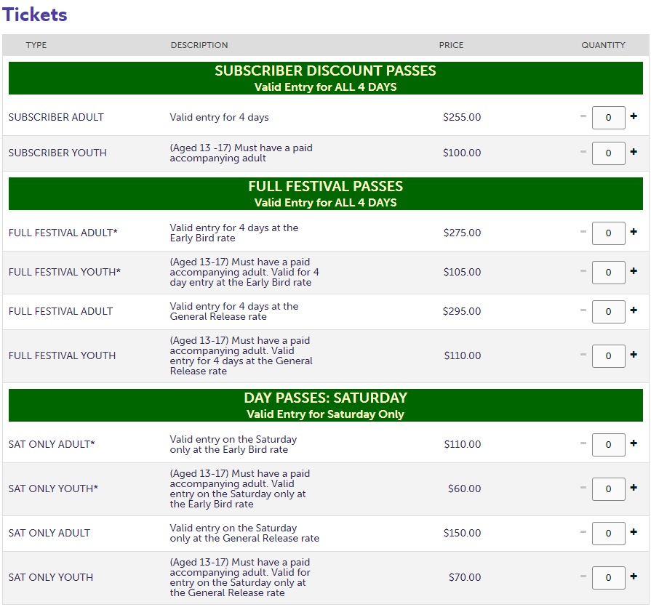The width and height of the screenshot is (651, 607).
Task: Focus the Full Festival Adult* quantity field
Action: coord(608,233)
